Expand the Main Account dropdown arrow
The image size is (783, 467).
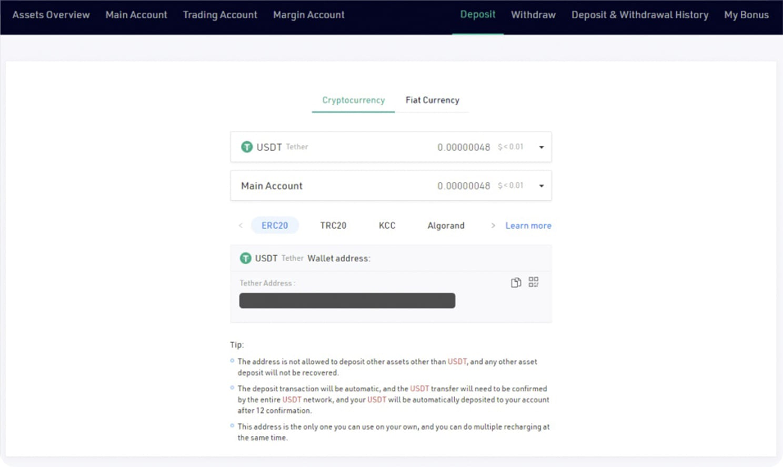pyautogui.click(x=541, y=186)
